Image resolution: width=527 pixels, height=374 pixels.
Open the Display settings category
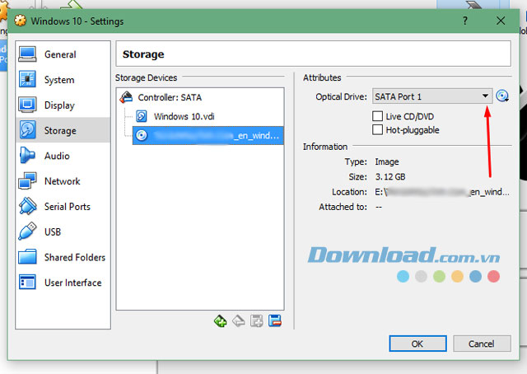[x=63, y=105]
